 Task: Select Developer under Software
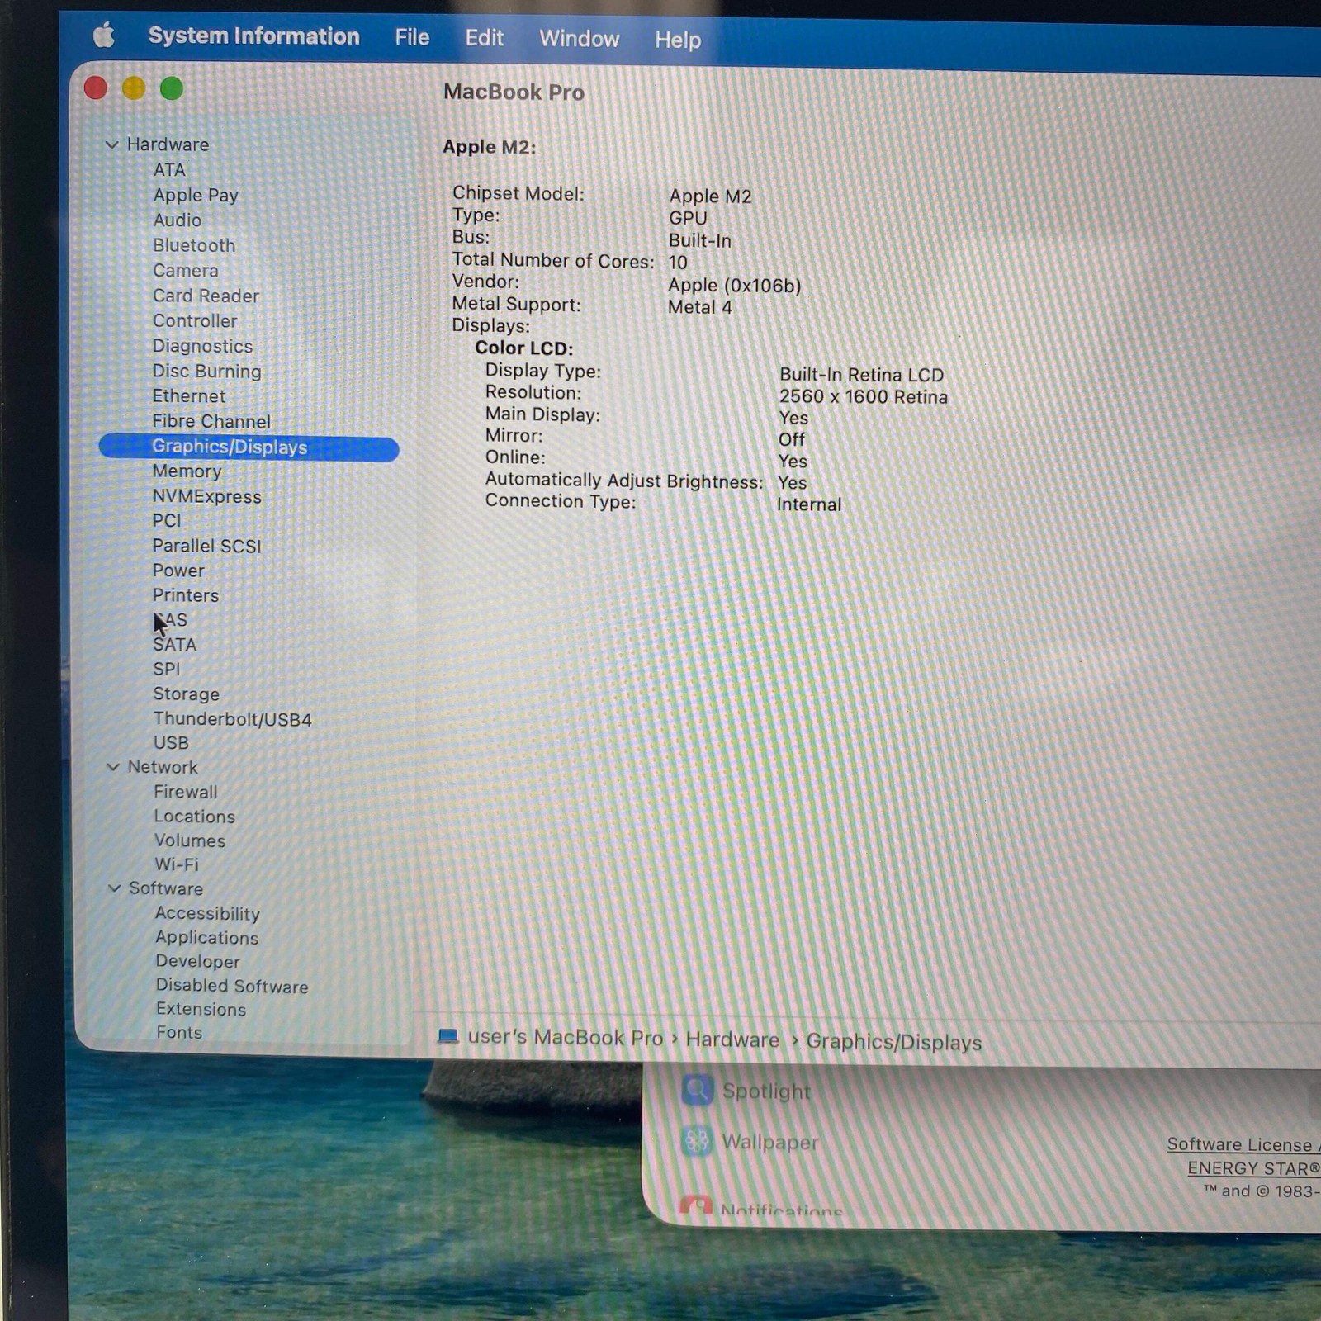197,962
